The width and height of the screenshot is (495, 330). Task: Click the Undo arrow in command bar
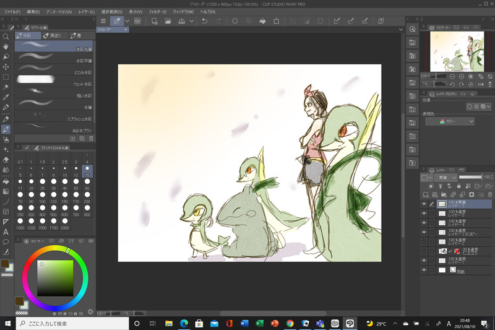point(205,21)
